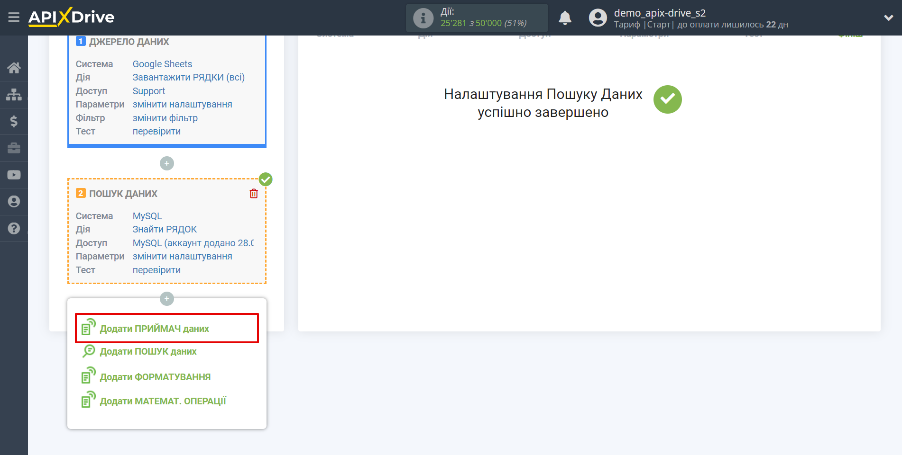
Task: Click the large green success checkmark
Action: tap(667, 99)
